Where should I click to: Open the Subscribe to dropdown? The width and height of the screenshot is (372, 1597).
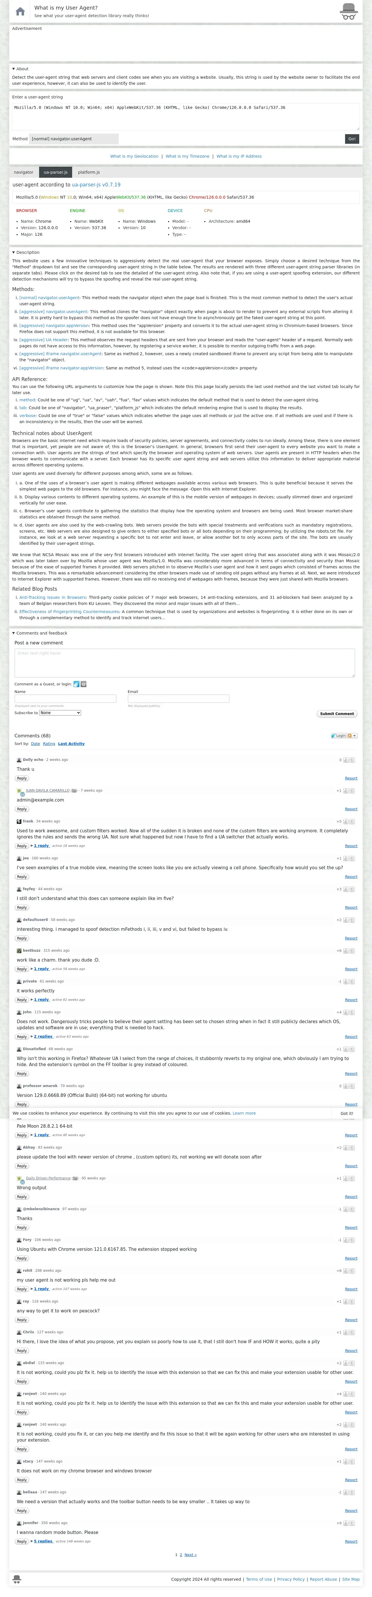pos(60,713)
